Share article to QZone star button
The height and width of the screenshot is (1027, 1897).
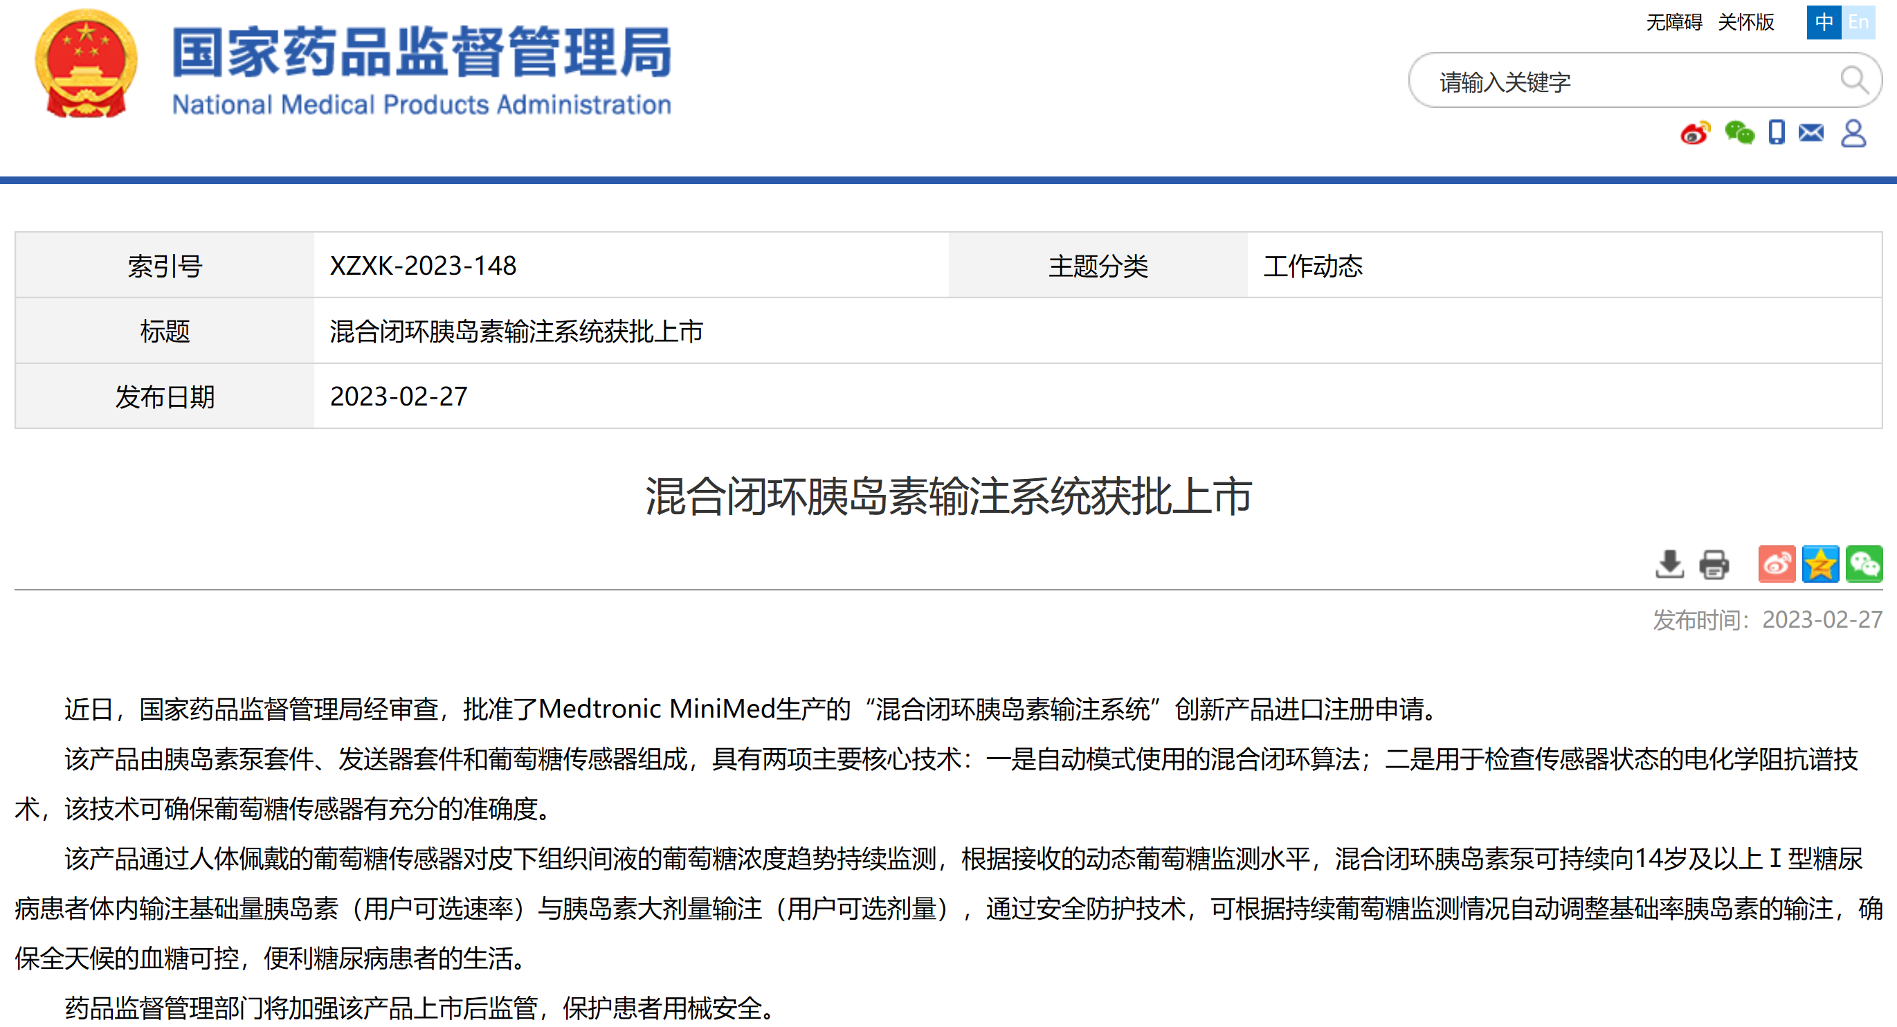(1820, 564)
